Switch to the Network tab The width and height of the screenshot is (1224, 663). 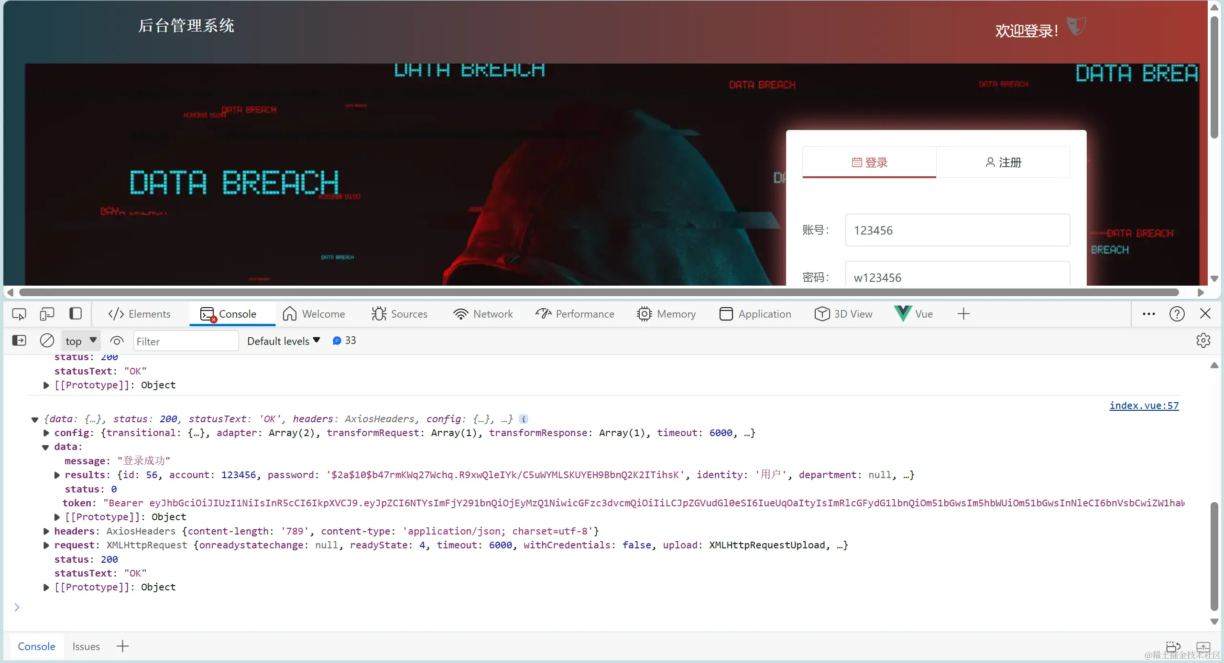(483, 314)
